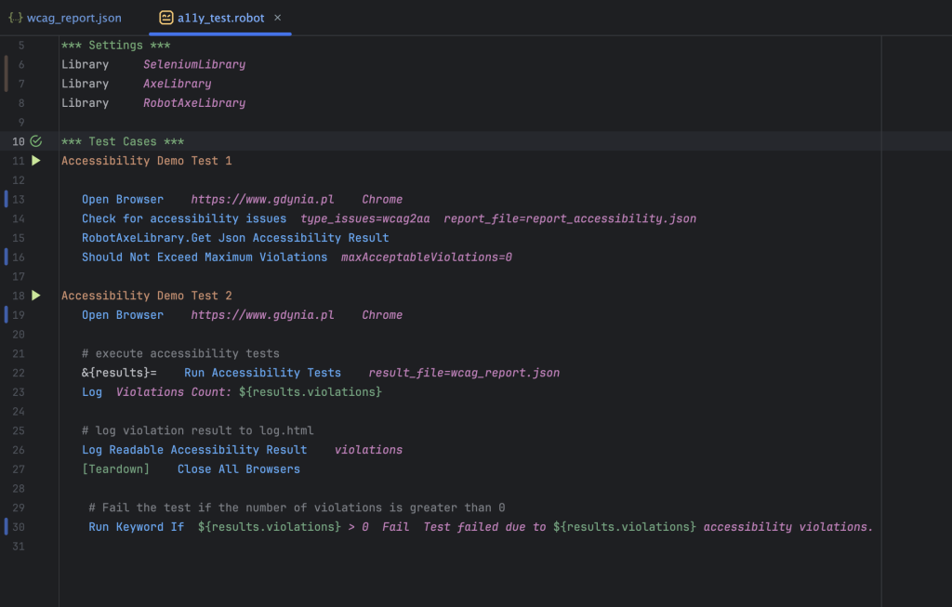Click the type_issues=wcag2aa argument

point(364,218)
